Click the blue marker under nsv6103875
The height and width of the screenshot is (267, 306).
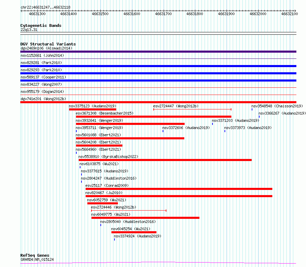coord(80,167)
